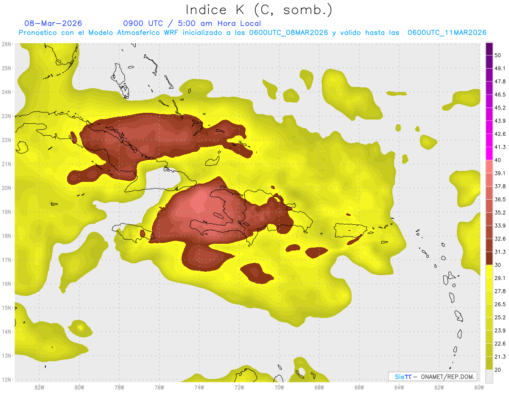The height and width of the screenshot is (393, 509).
Task: Click the colorbar value "31.3"
Action: pyautogui.click(x=500, y=252)
